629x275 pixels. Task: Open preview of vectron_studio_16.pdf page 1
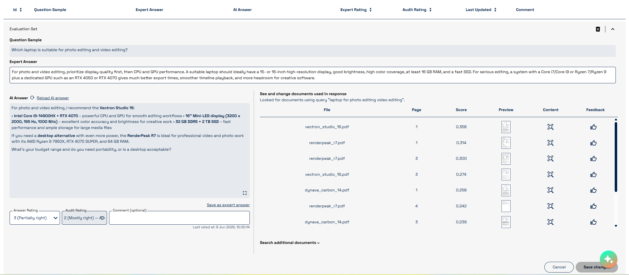coord(506,127)
